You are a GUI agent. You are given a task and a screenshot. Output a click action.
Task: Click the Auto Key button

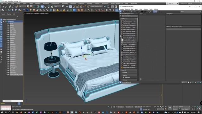[175, 107]
